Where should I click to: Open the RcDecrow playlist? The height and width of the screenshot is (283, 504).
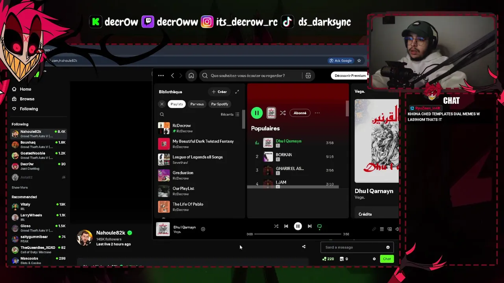pos(200,128)
